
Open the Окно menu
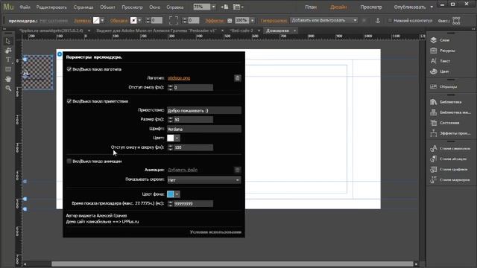[154, 7]
